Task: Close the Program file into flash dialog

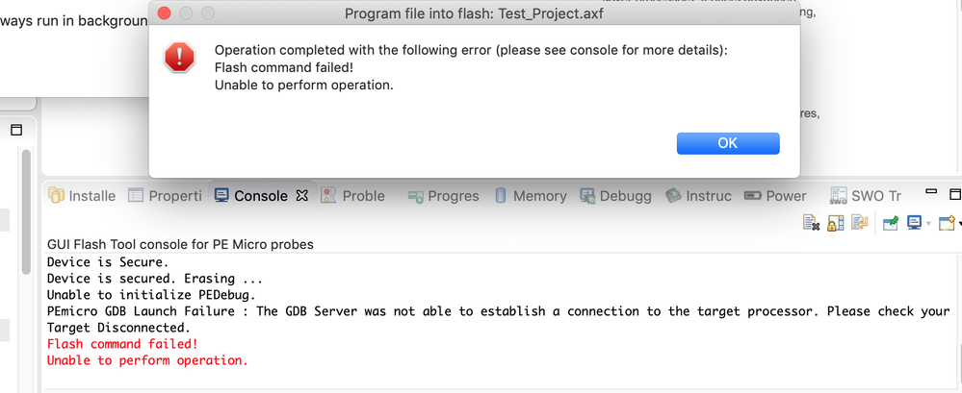Action: click(x=164, y=13)
